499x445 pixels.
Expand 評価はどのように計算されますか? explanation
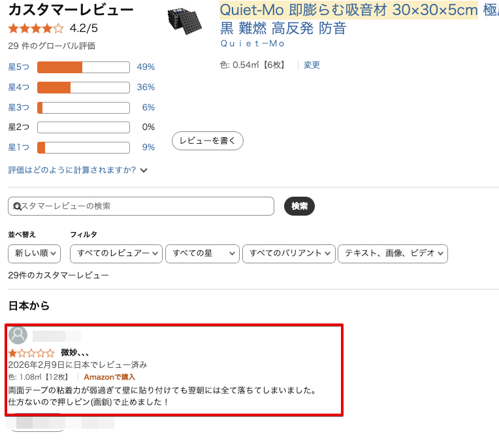click(78, 171)
